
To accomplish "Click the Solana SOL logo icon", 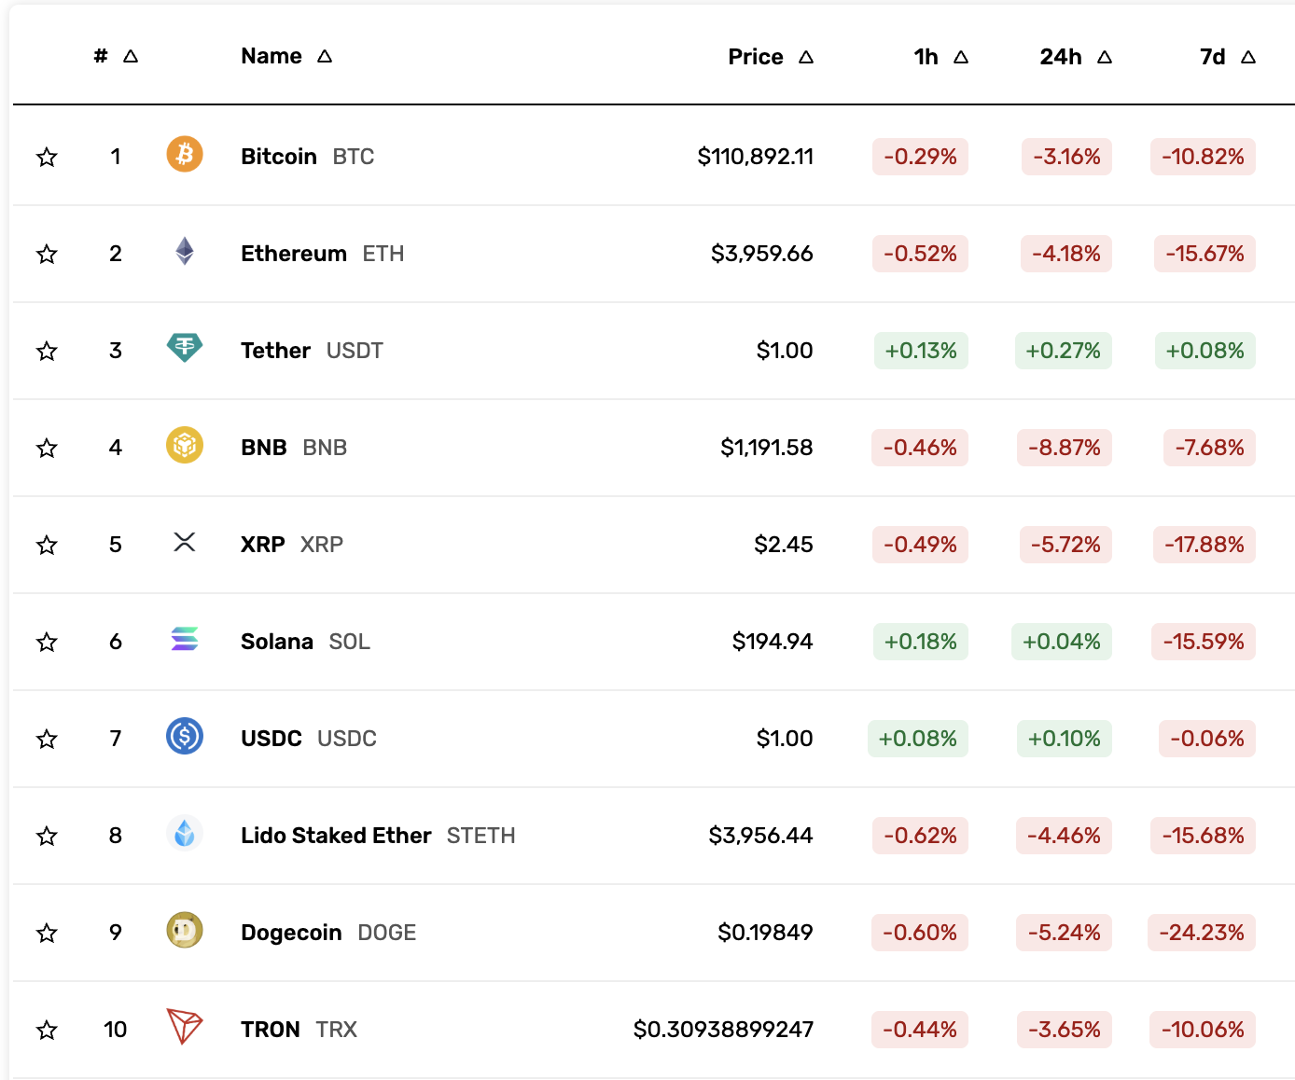I will coord(184,641).
